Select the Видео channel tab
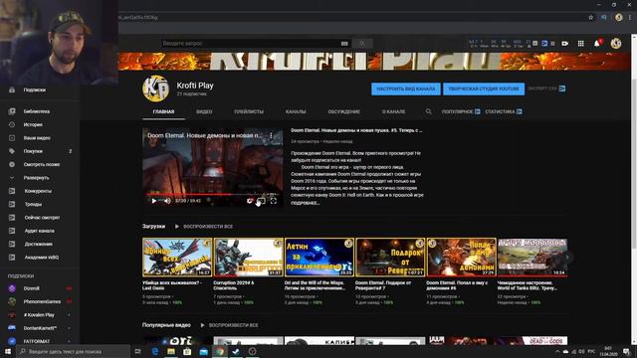Image resolution: width=637 pixels, height=358 pixels. [204, 111]
